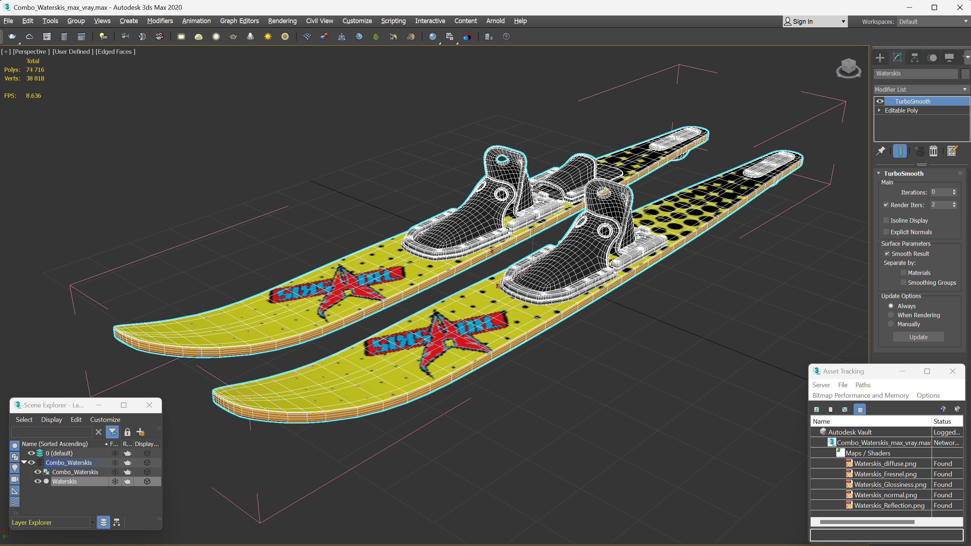This screenshot has width=971, height=546.
Task: Open the Hierarchy tab icon in command panel
Action: coord(914,58)
